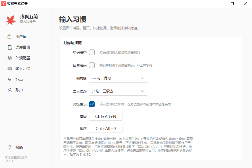Click the 空码清空 label
The width and height of the screenshot is (252, 168).
tap(80, 52)
